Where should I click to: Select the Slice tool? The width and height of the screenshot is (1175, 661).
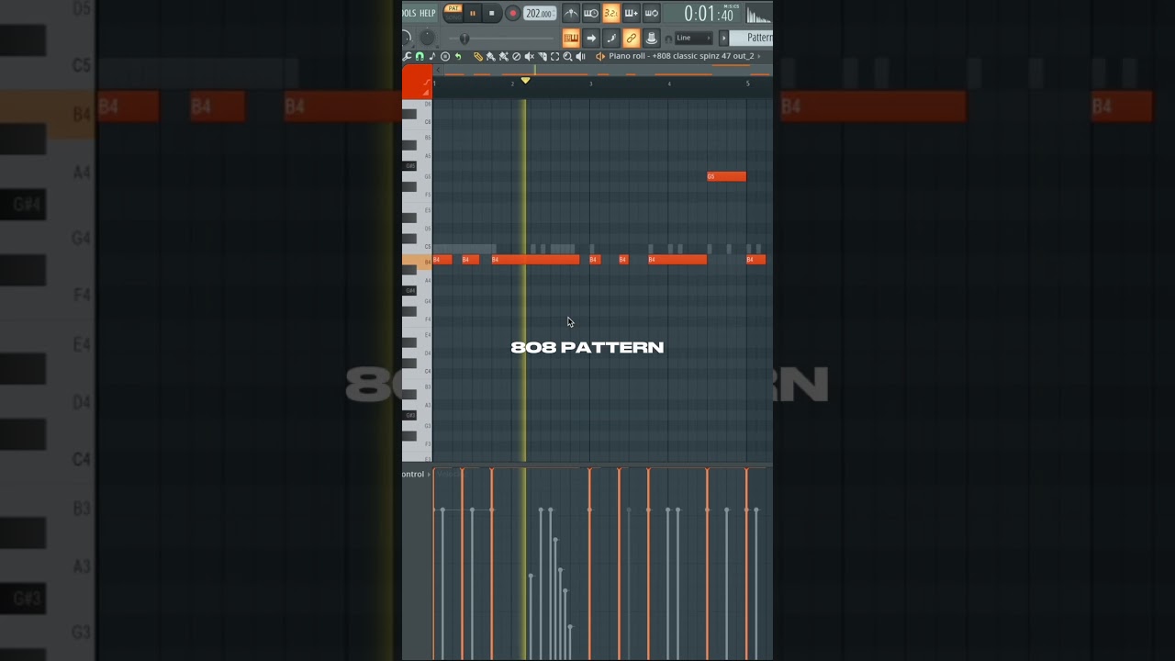coord(543,56)
